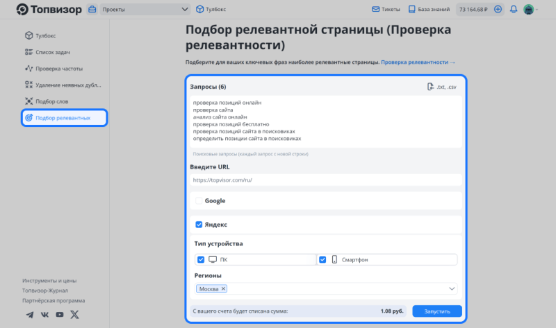Click the query проверка позиций бесплатно

(x=231, y=124)
